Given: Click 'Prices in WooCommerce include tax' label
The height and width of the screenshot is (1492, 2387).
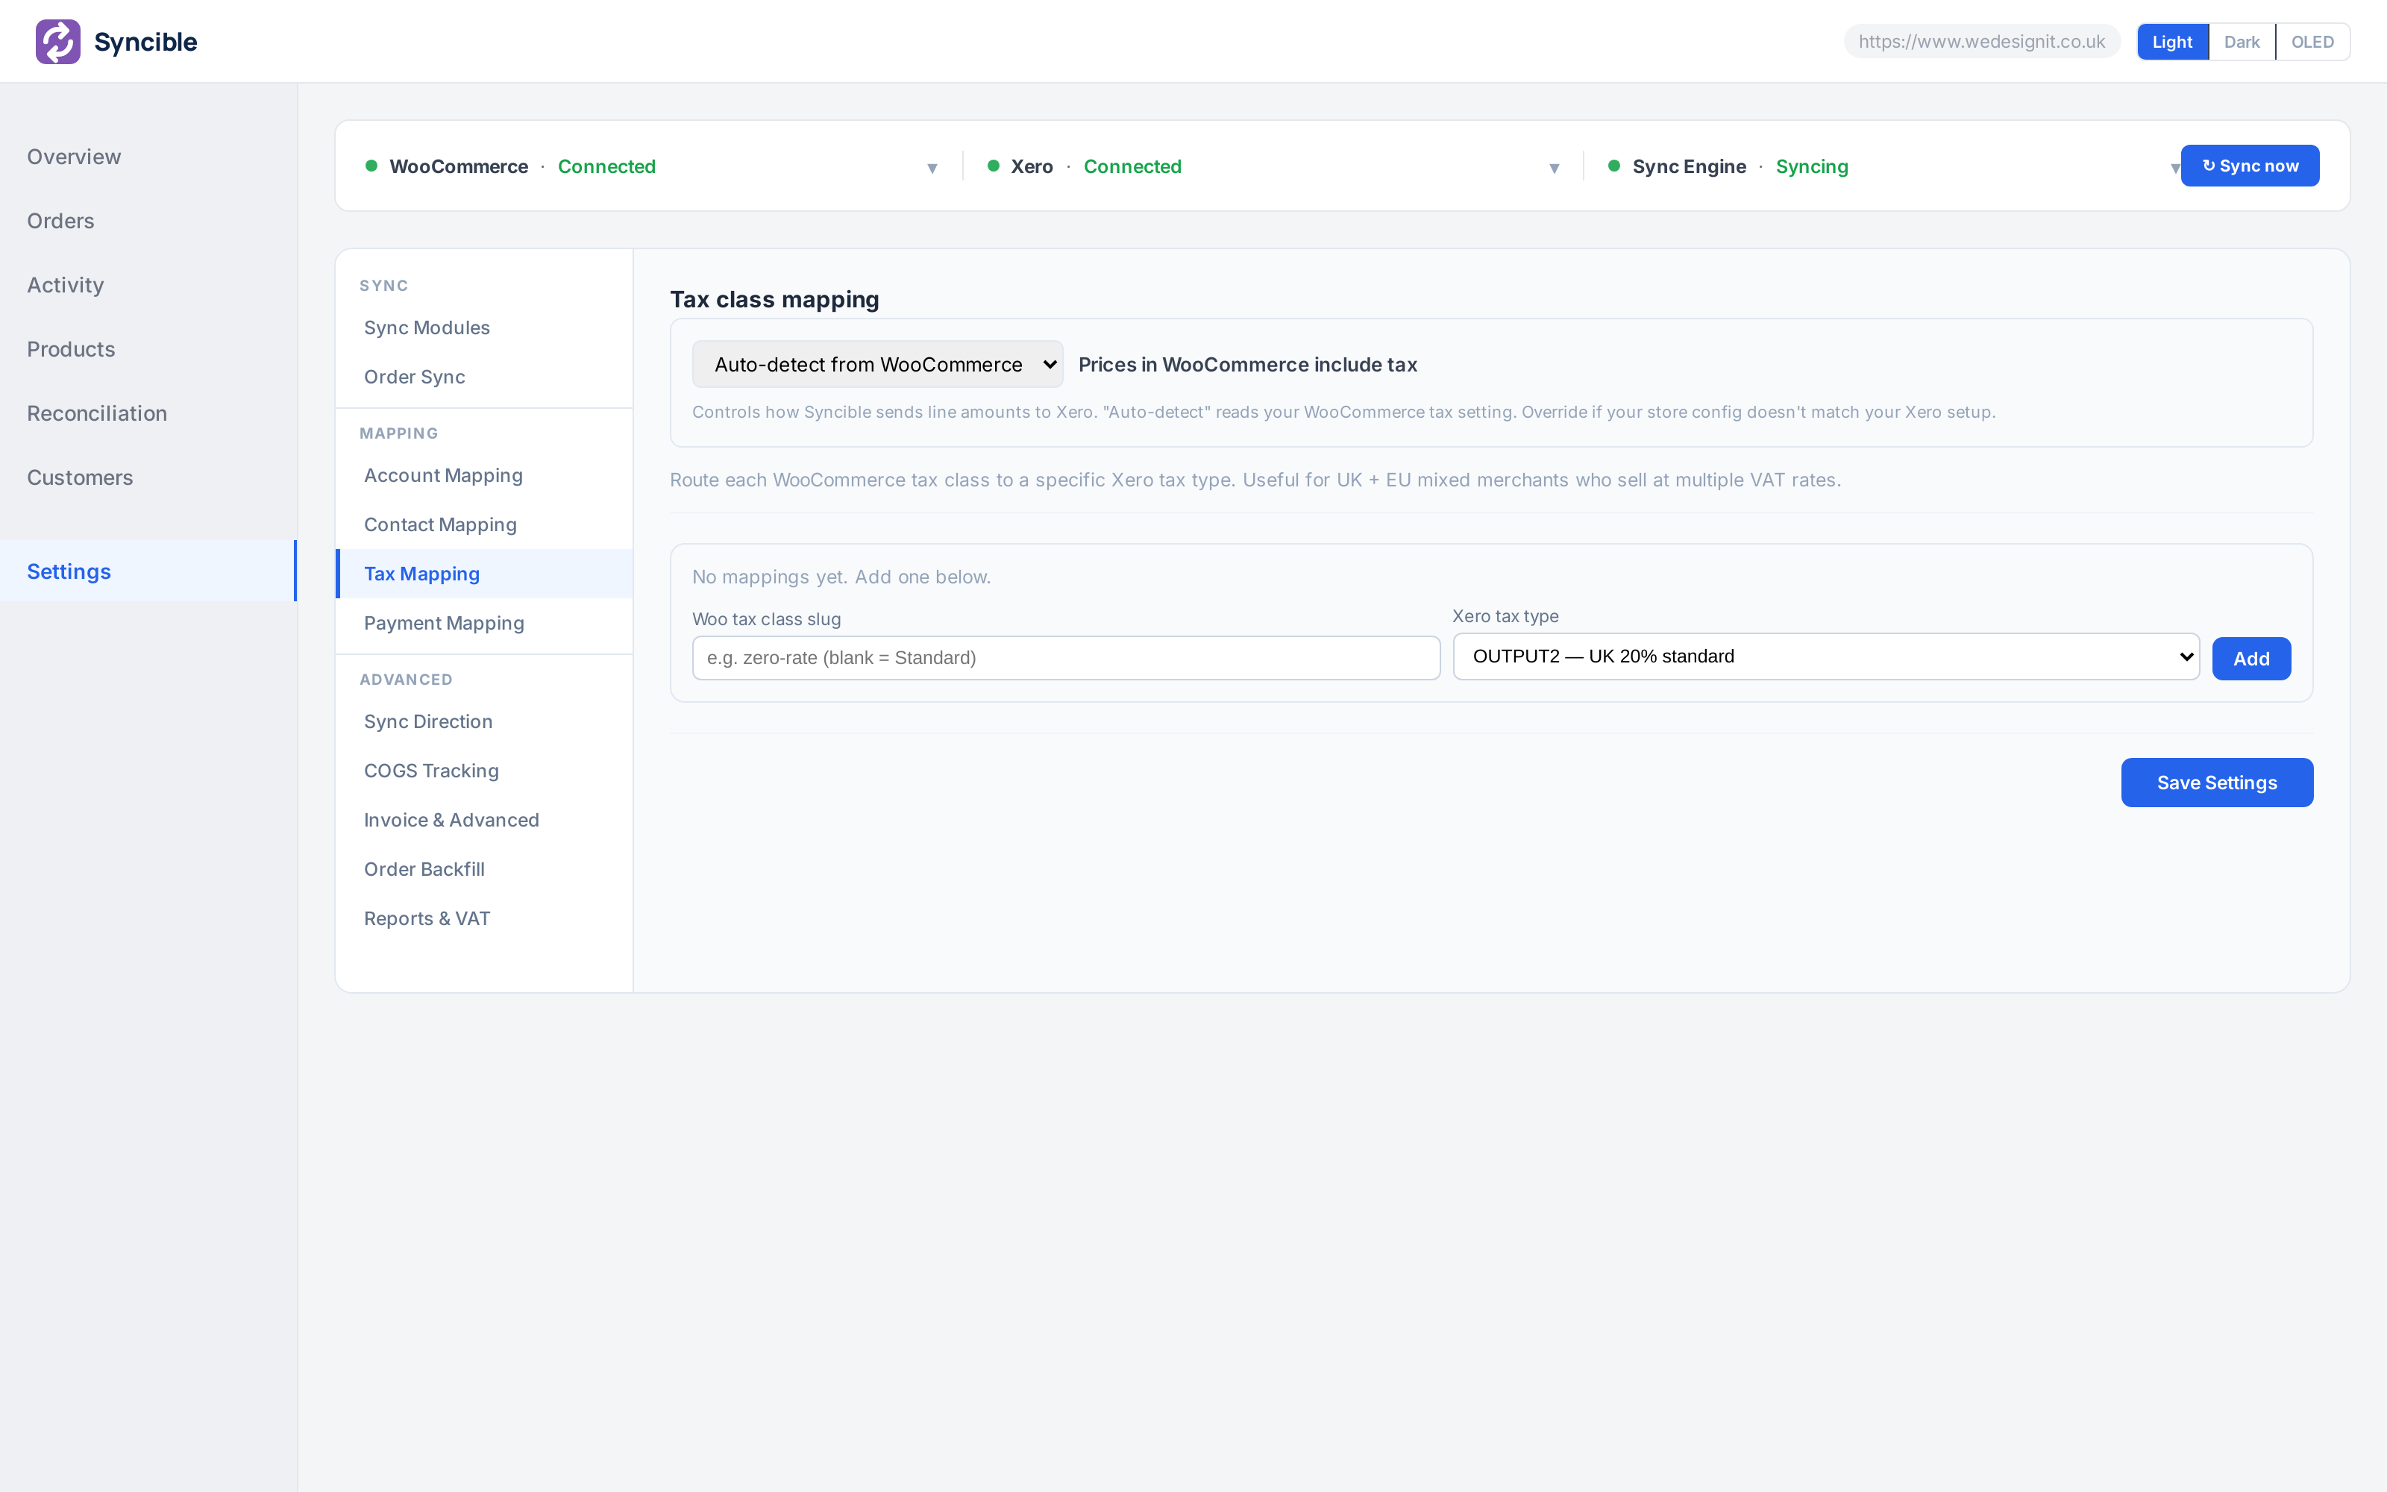Looking at the screenshot, I should (1248, 364).
